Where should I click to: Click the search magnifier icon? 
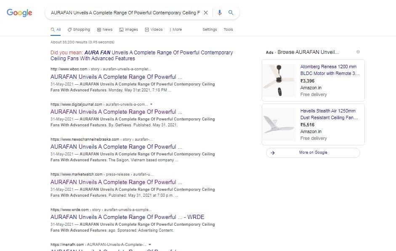pos(231,12)
